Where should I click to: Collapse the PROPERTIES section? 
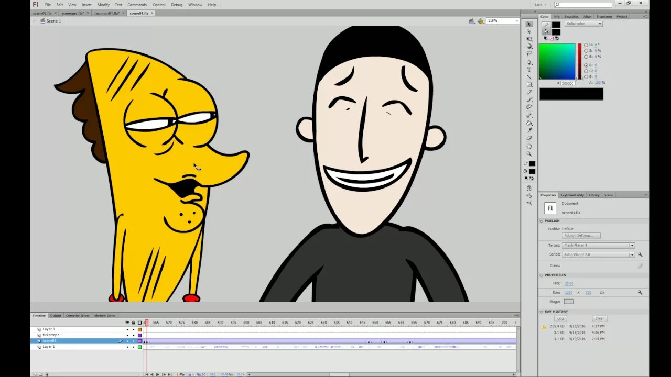[542, 275]
